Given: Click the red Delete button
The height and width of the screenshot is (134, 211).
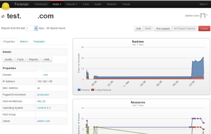Looking at the screenshot, I should point(204,29).
